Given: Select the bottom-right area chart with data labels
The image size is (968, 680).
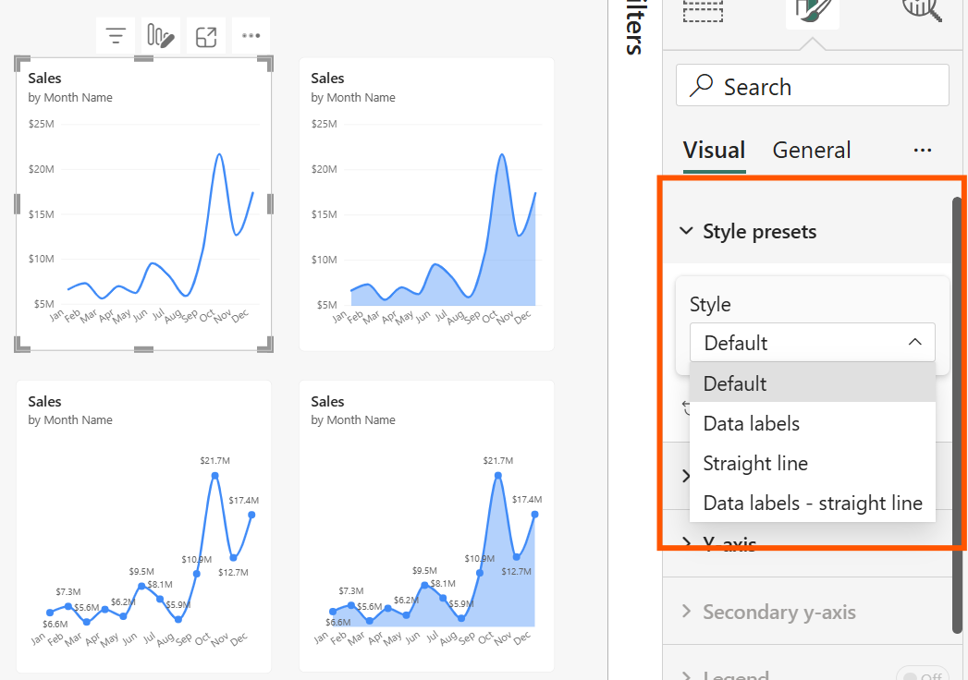Looking at the screenshot, I should click(426, 527).
